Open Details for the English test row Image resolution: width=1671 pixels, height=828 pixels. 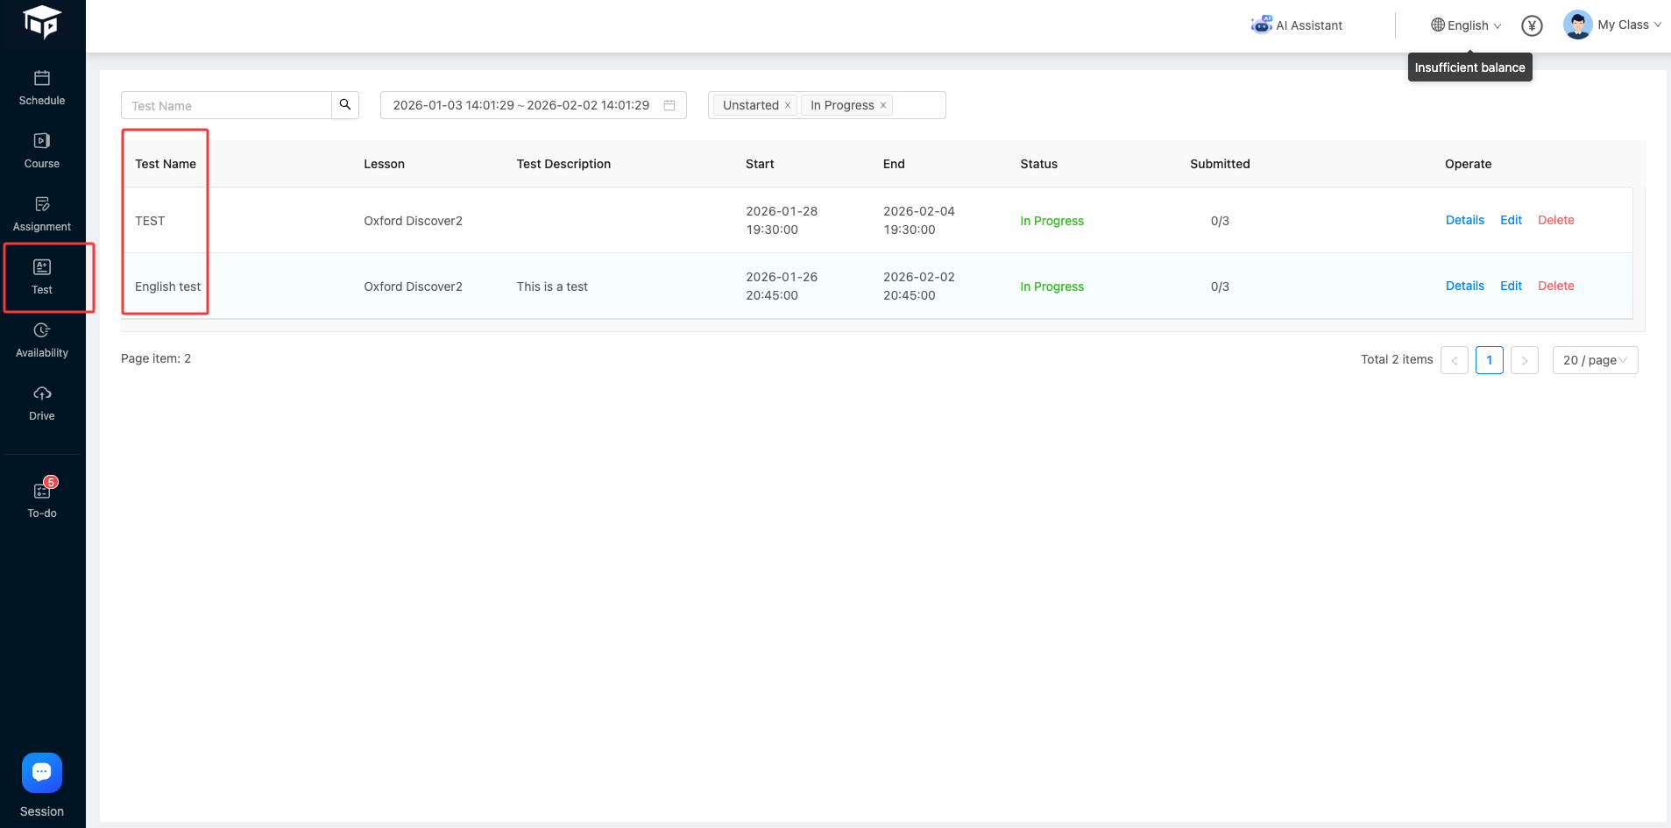(1464, 286)
